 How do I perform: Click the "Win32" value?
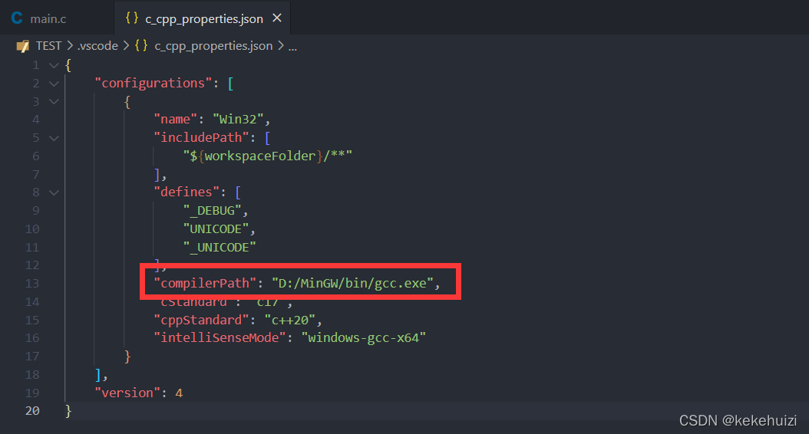click(x=238, y=119)
